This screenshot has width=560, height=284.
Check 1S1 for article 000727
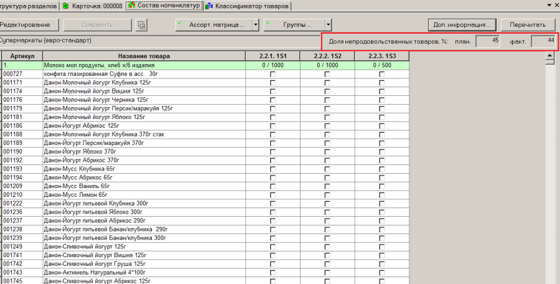click(x=273, y=74)
